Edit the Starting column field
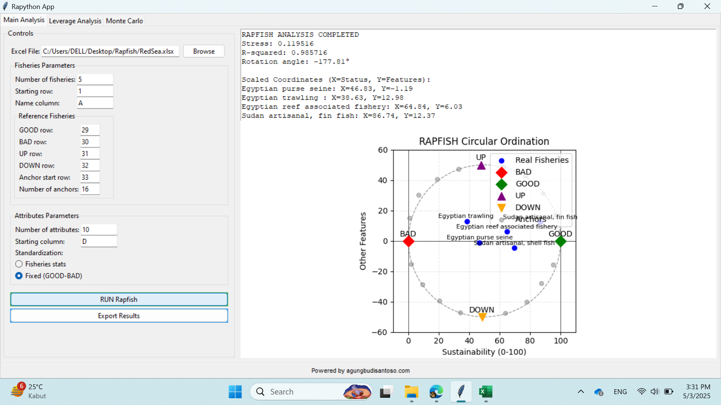Screen dimensions: 721x405 coord(99,241)
